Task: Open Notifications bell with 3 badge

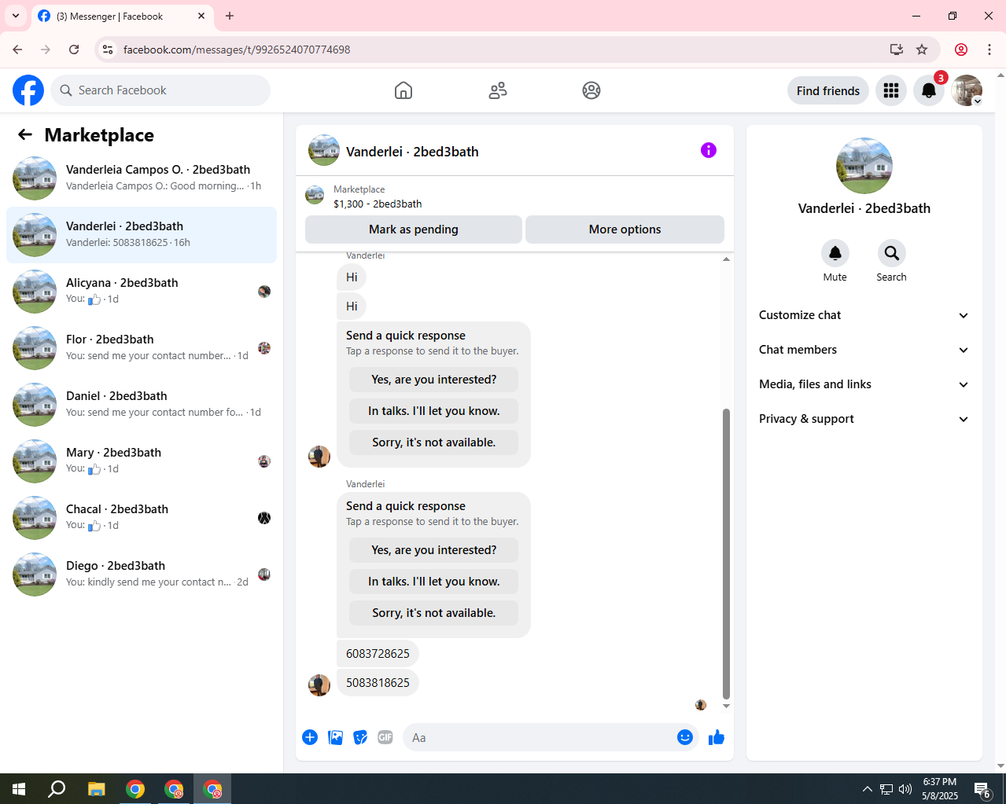Action: (x=929, y=90)
